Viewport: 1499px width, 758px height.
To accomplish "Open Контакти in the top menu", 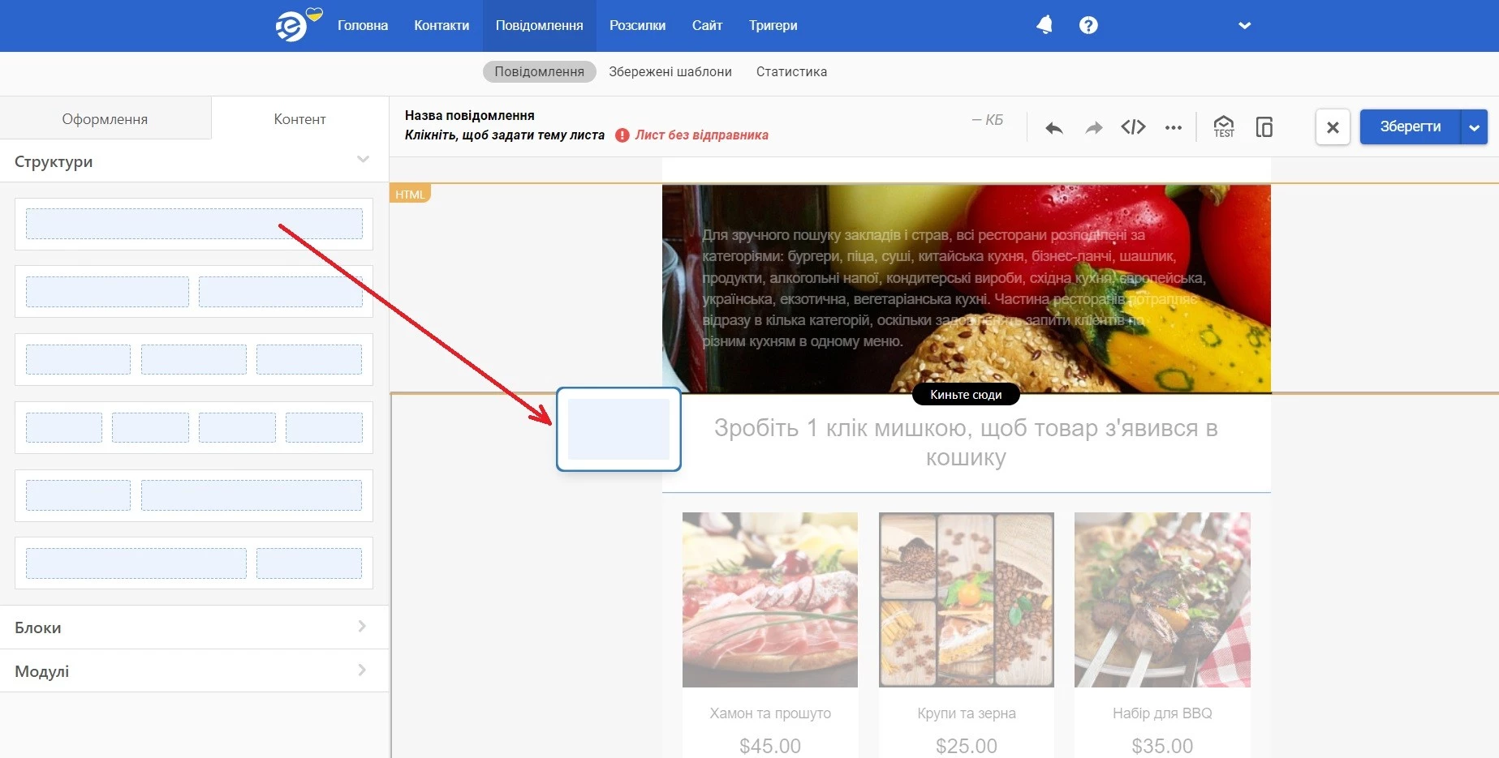I will (x=442, y=25).
